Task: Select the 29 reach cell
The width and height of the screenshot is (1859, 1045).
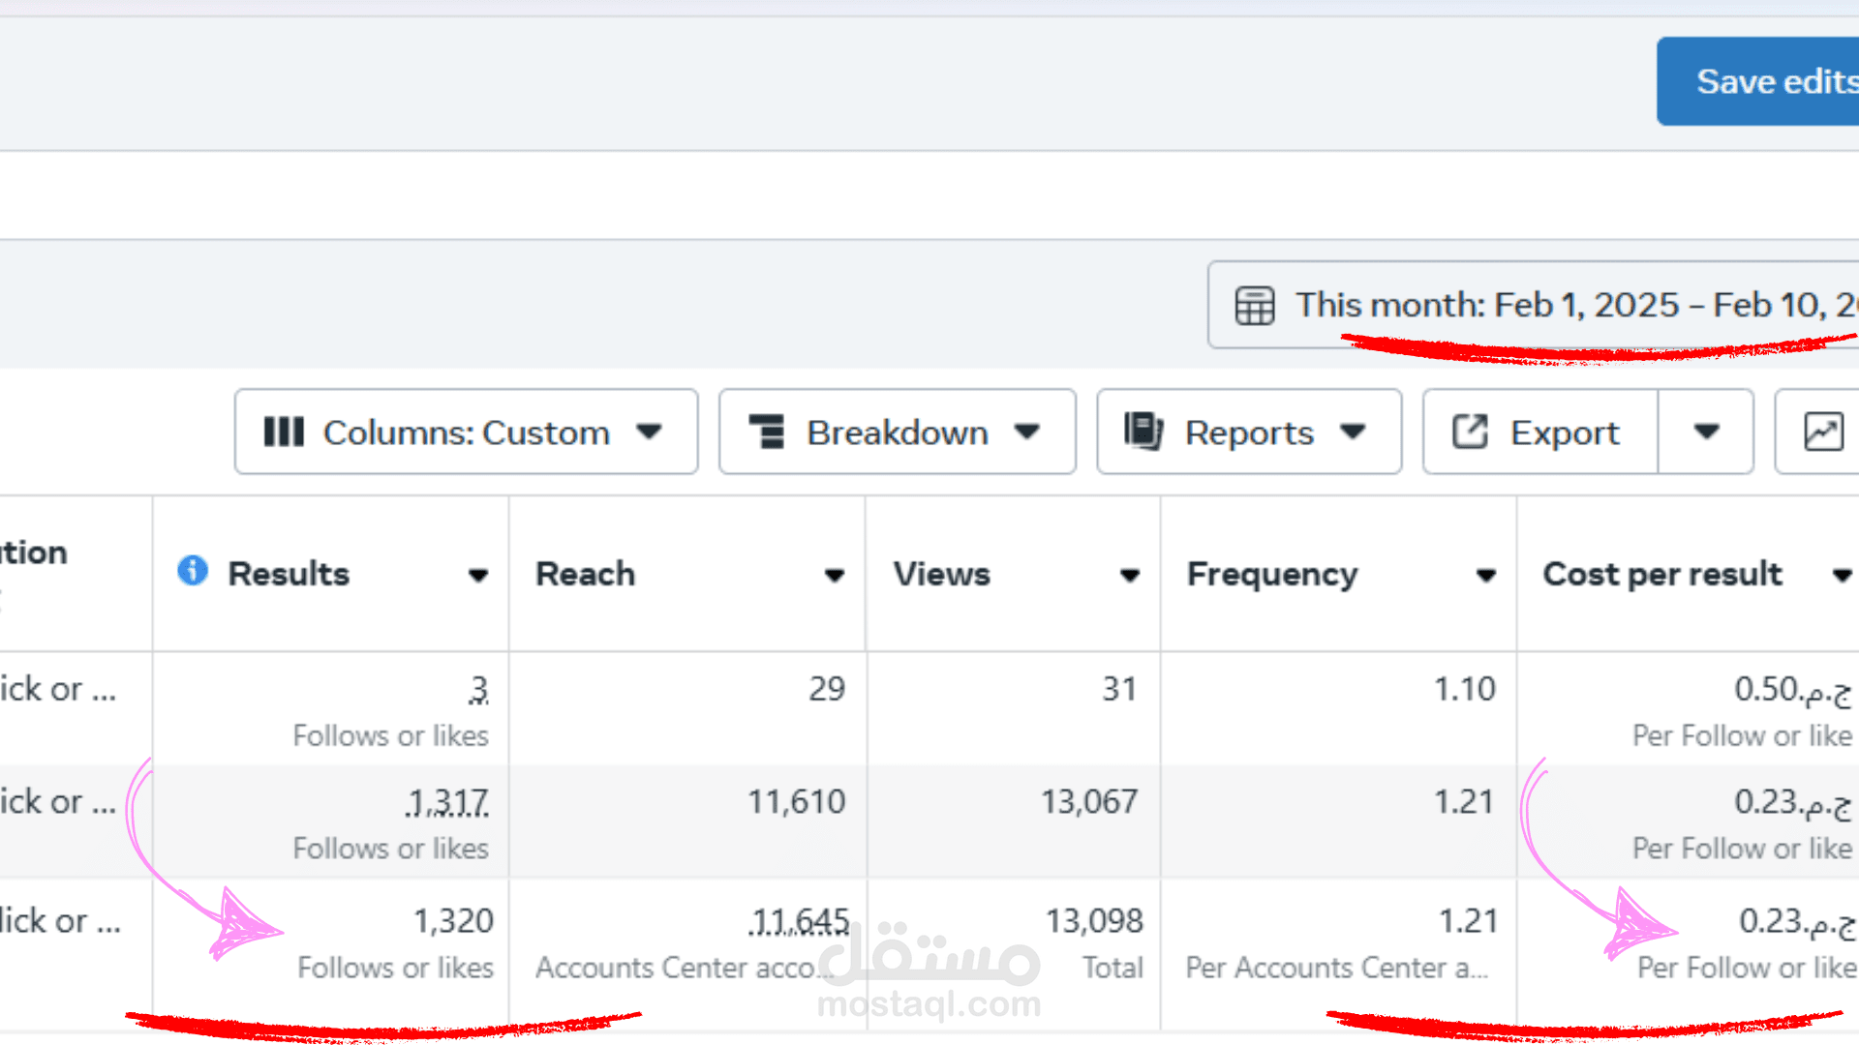Action: 828,689
